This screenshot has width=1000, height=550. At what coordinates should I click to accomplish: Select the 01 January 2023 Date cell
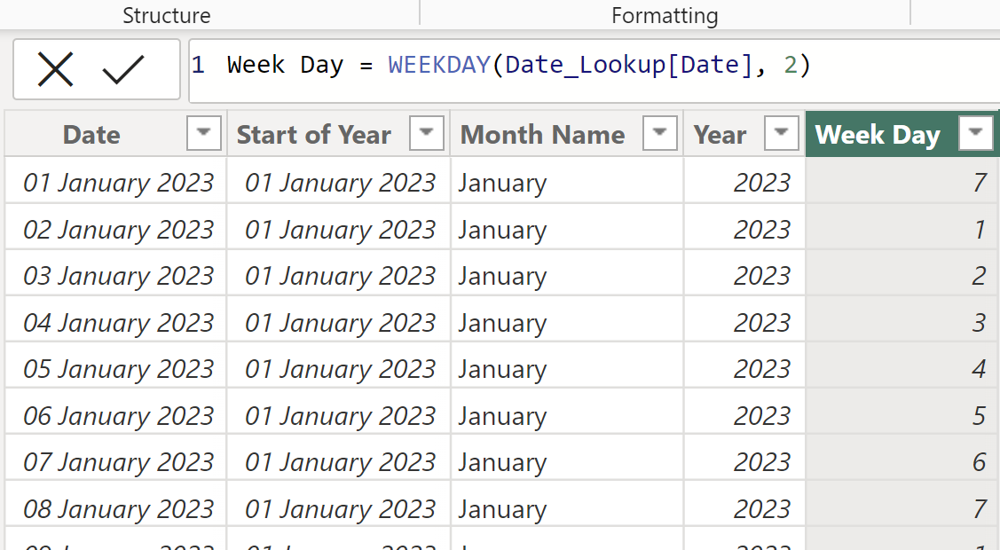(x=118, y=183)
